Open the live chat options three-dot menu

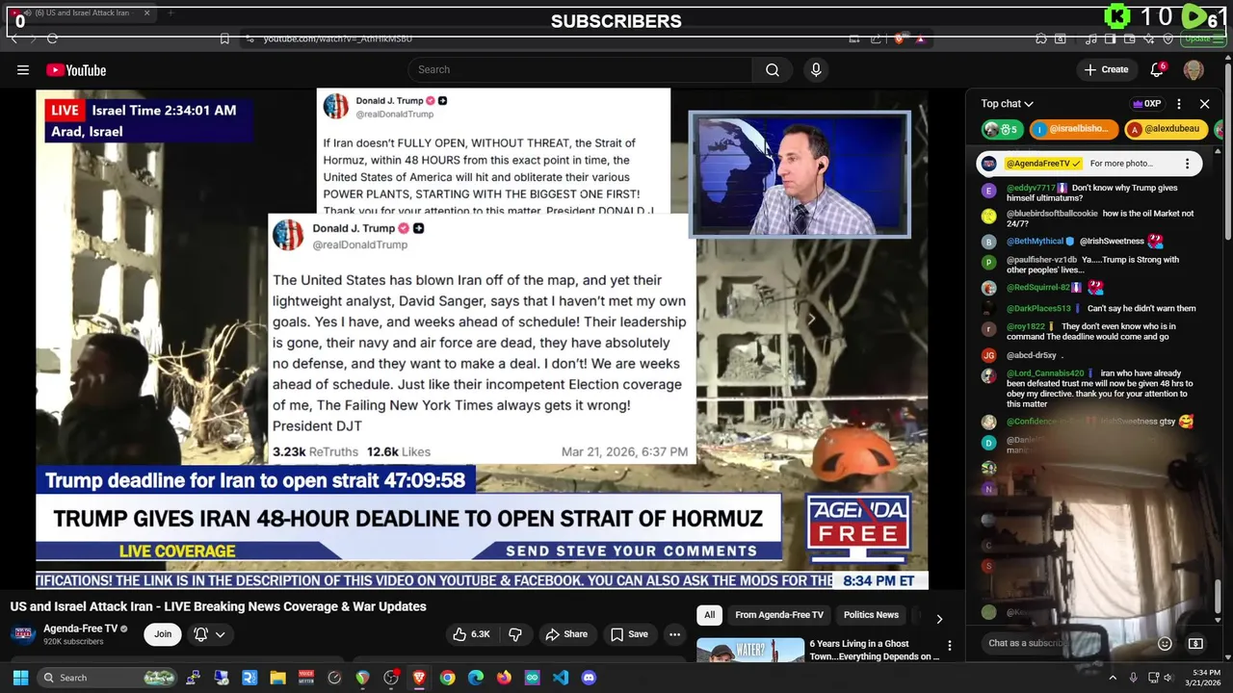point(1179,104)
